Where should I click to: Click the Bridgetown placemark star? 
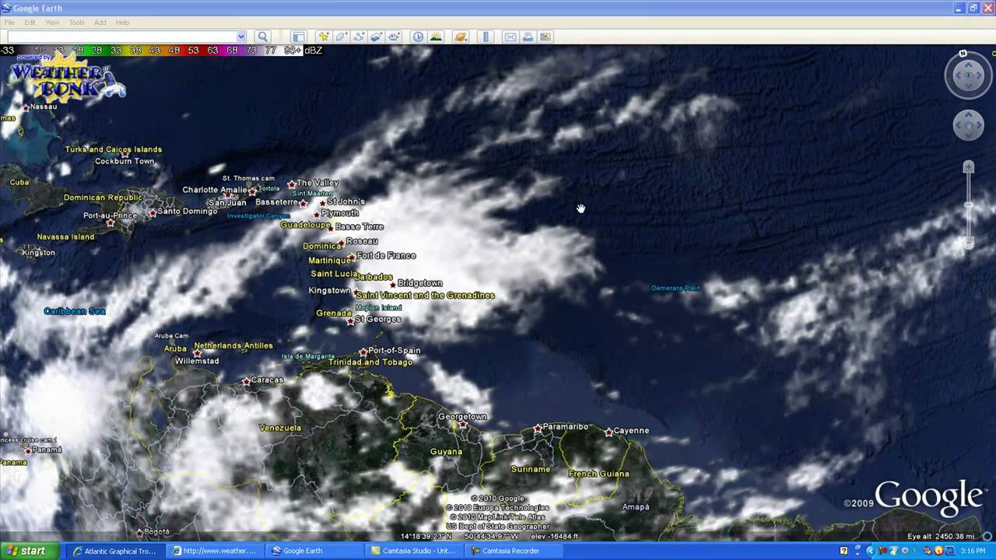393,284
